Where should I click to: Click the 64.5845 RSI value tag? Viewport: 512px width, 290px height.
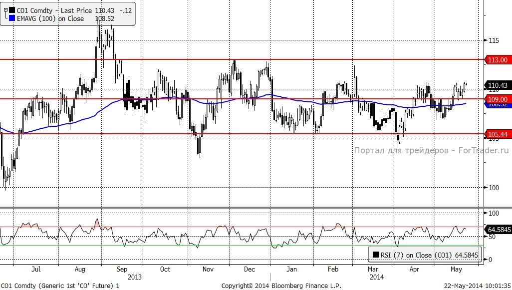[498, 230]
